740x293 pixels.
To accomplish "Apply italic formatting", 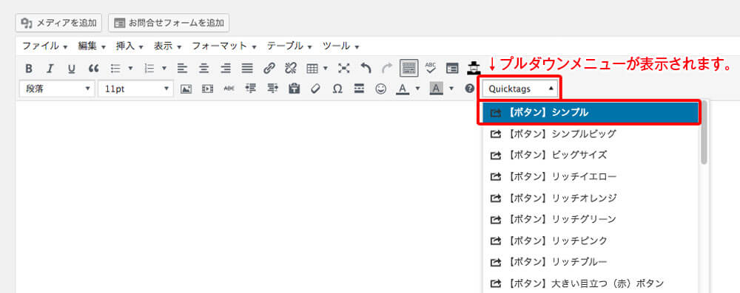I will point(50,69).
